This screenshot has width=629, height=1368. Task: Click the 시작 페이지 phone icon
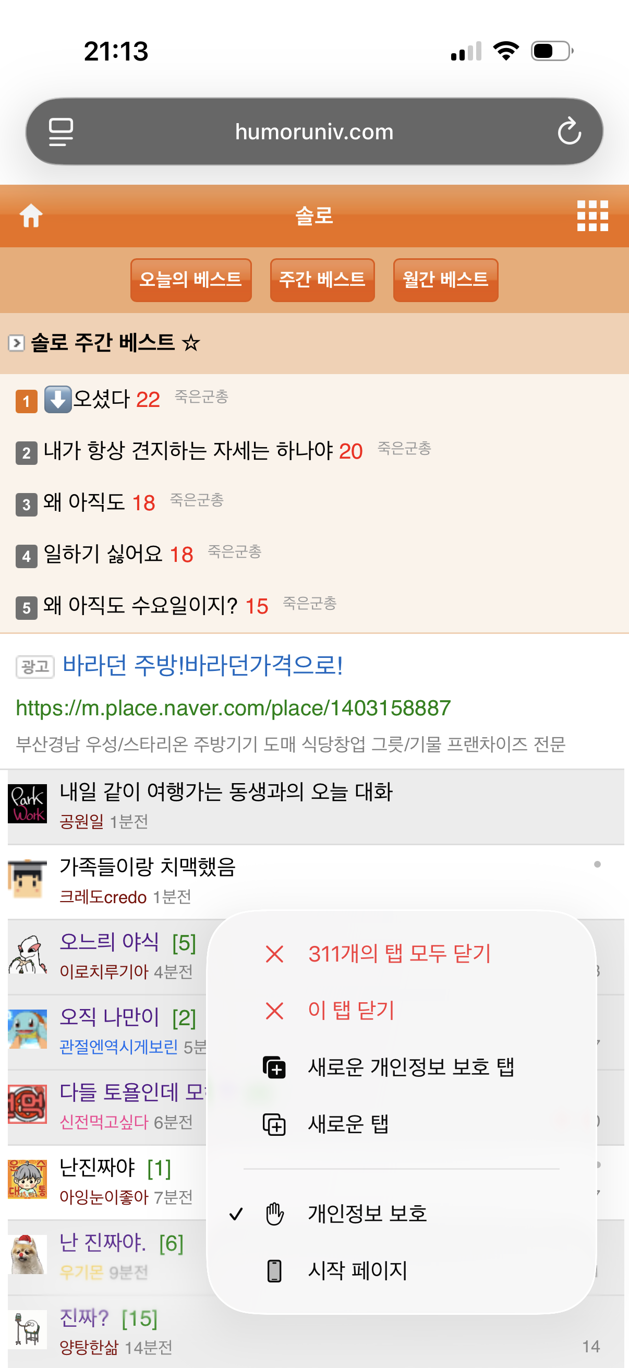pyautogui.click(x=274, y=1271)
